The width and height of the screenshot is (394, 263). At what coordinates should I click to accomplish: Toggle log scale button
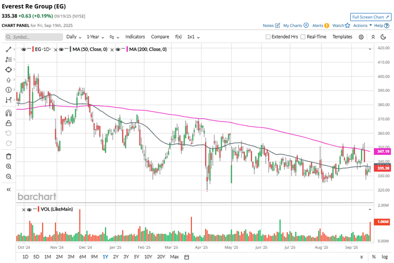[x=385, y=257]
